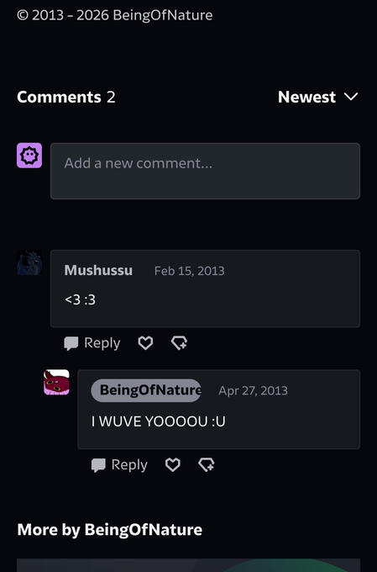Image resolution: width=377 pixels, height=572 pixels.
Task: Give a badge to Mushussu's comment
Action: [x=179, y=343]
